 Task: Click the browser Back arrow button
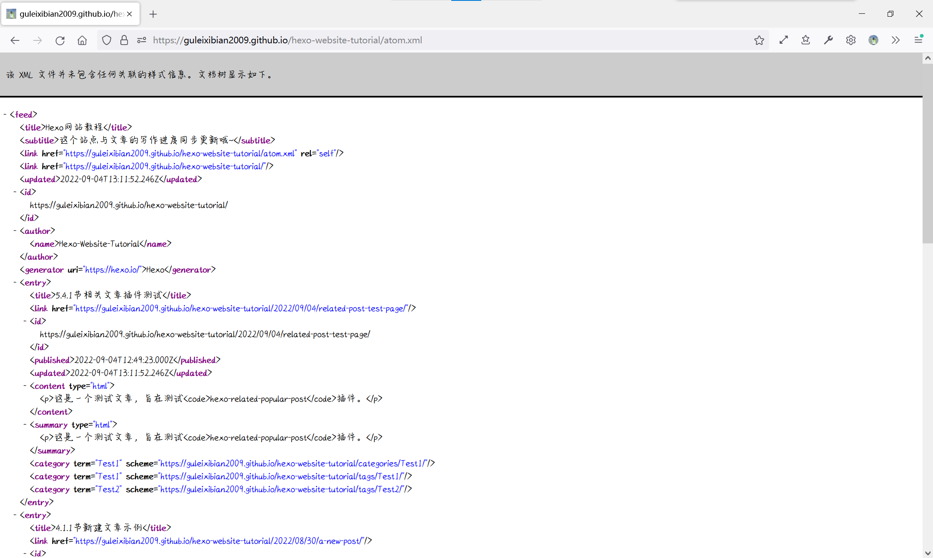point(15,40)
